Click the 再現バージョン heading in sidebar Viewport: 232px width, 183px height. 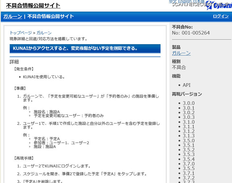click(187, 94)
